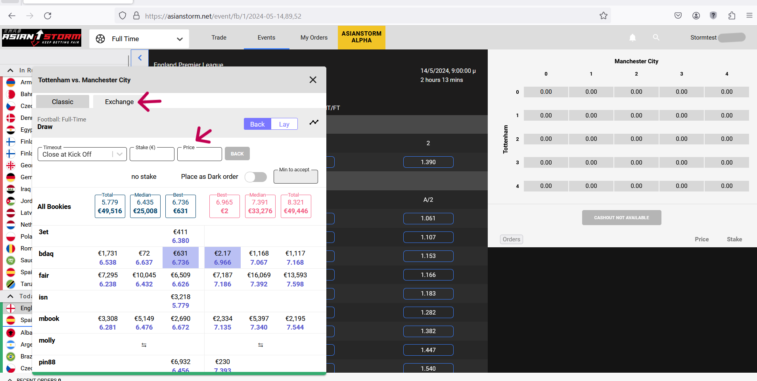
Task: Switch to the Exchange tab
Action: (119, 102)
